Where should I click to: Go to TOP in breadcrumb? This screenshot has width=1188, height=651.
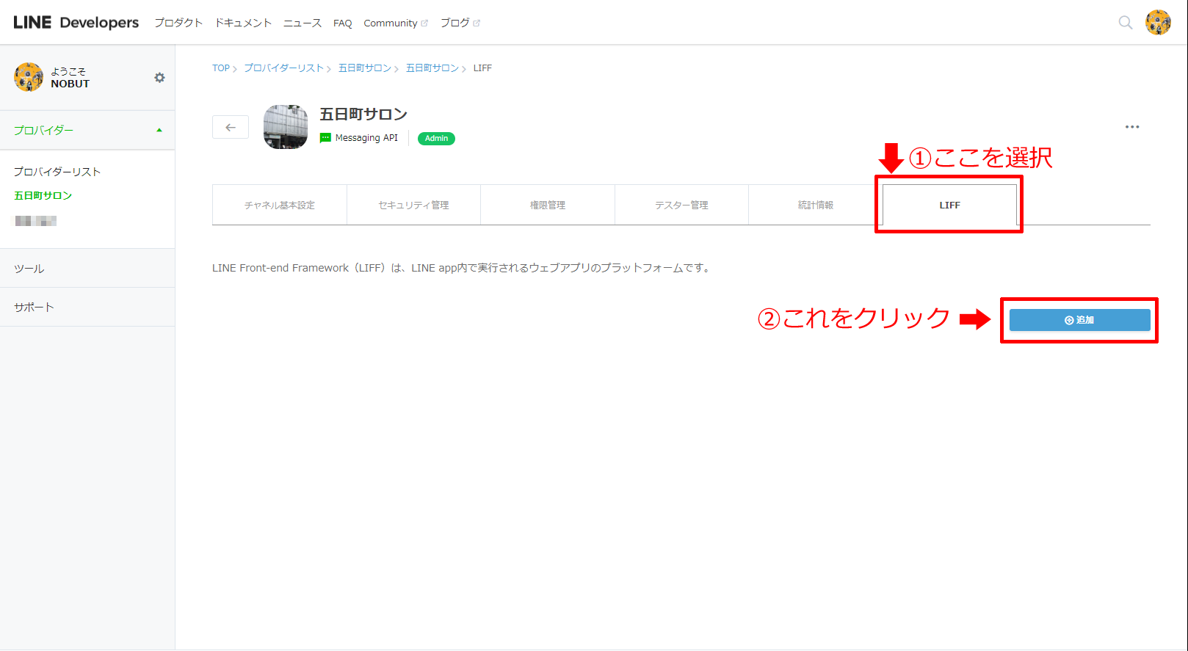tap(221, 68)
